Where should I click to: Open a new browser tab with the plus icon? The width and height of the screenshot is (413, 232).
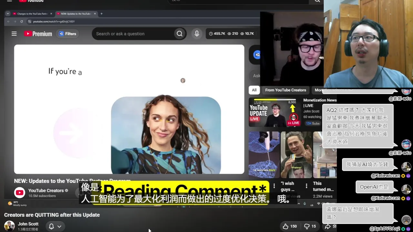[101, 14]
